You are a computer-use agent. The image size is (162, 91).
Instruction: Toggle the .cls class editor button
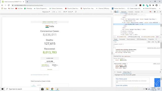[x=153, y=42]
